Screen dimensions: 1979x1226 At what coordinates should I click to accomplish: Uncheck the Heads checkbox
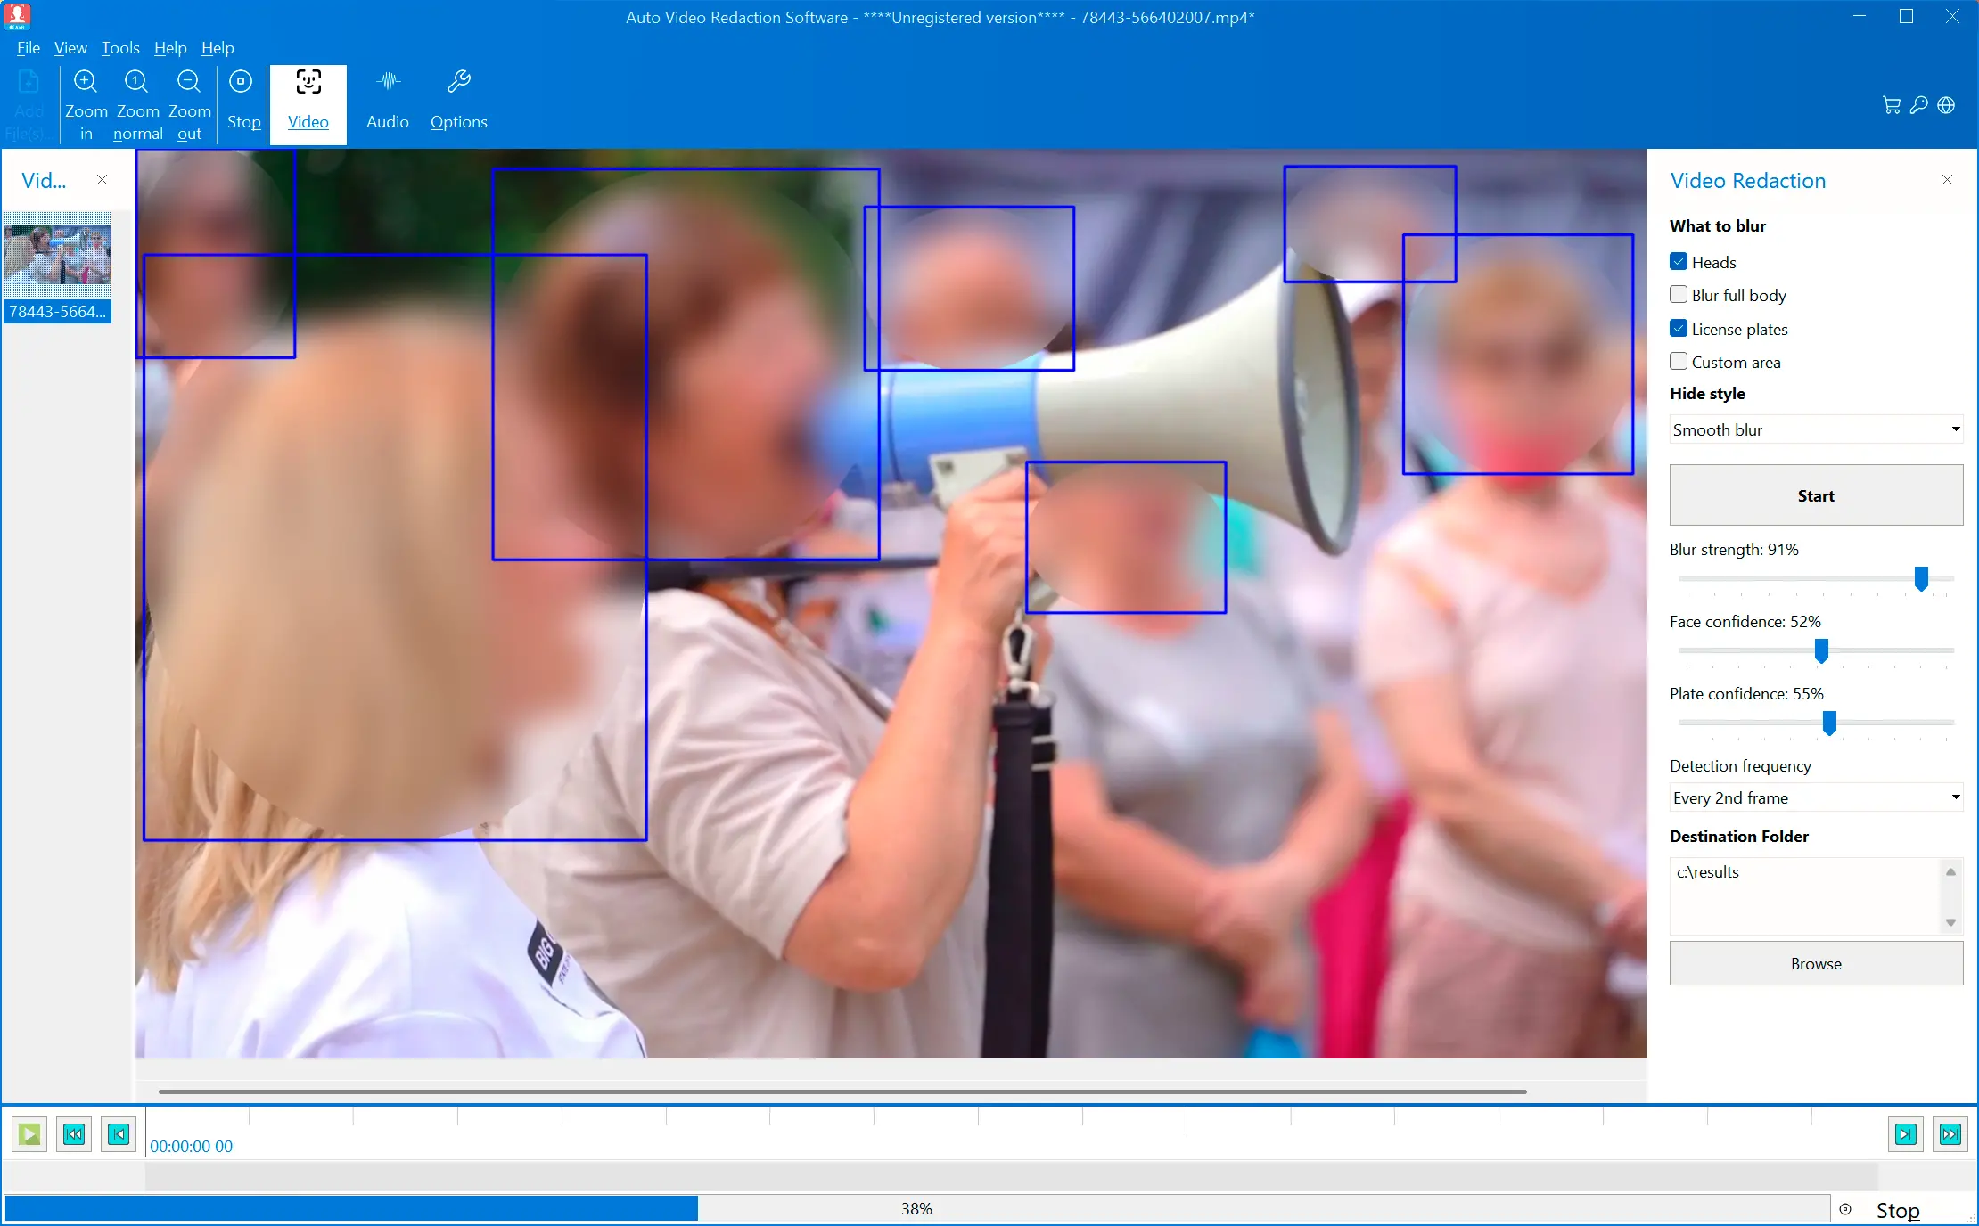[x=1679, y=262]
